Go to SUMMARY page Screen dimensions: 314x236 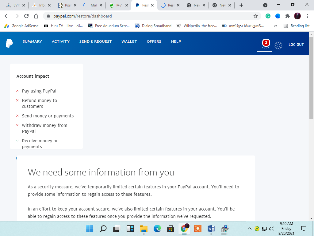[32, 41]
